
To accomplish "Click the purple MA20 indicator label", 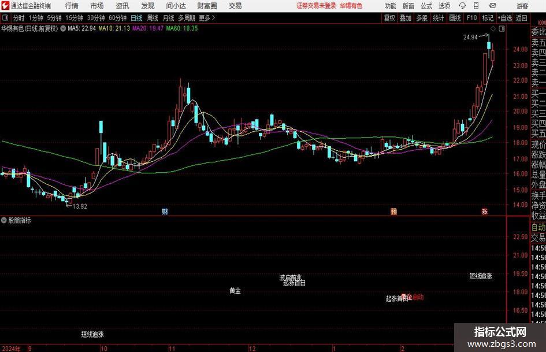I will [x=148, y=28].
